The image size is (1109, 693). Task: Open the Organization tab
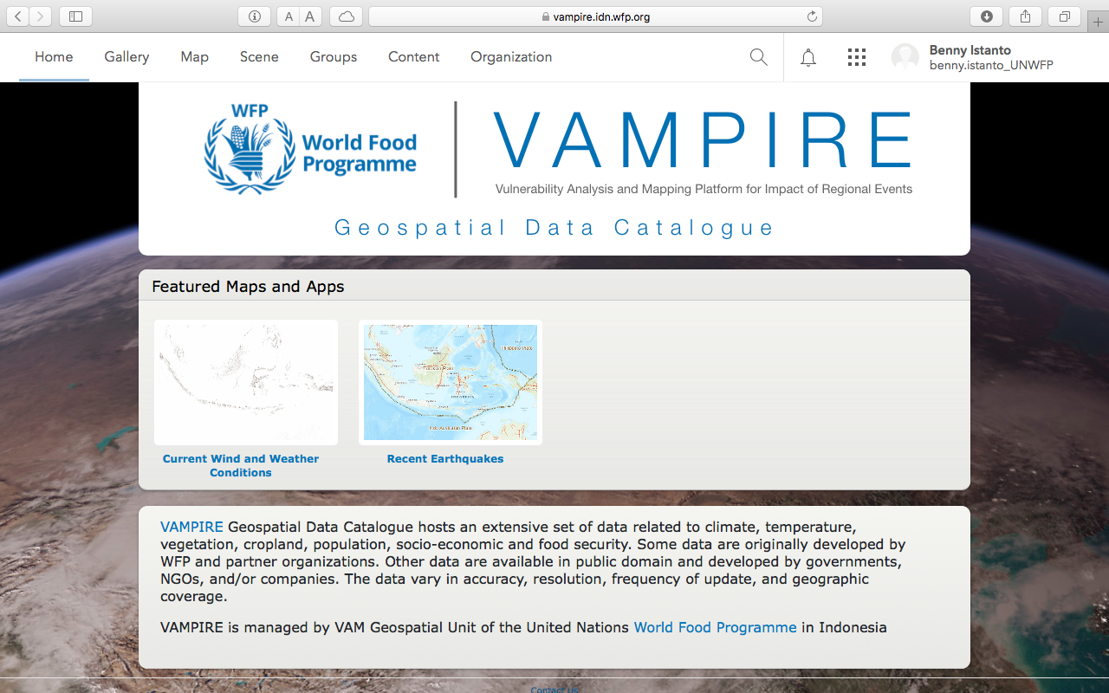point(511,57)
